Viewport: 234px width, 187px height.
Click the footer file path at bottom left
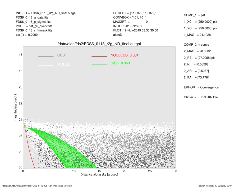[x=36, y=186]
